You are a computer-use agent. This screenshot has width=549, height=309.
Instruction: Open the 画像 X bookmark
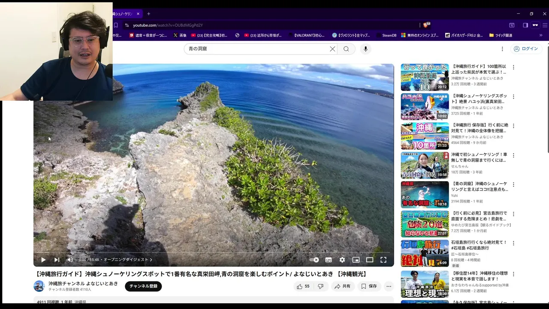pyautogui.click(x=180, y=36)
